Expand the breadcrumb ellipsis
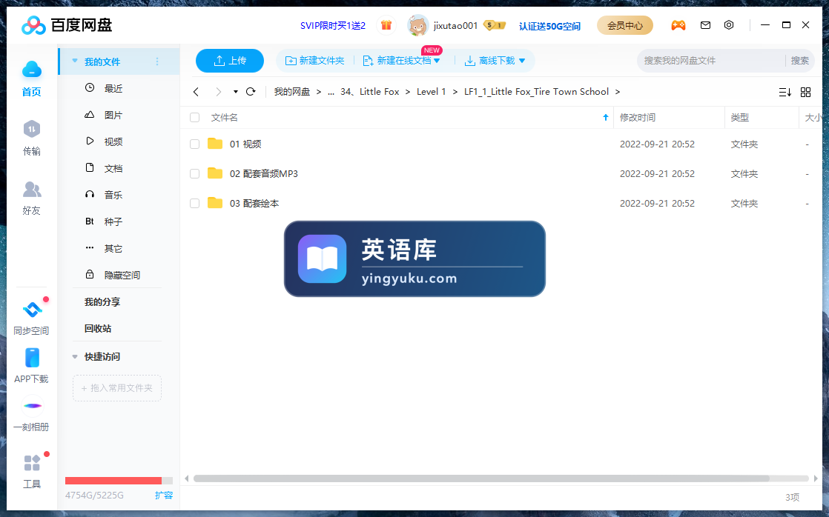This screenshot has width=829, height=517. [x=331, y=92]
